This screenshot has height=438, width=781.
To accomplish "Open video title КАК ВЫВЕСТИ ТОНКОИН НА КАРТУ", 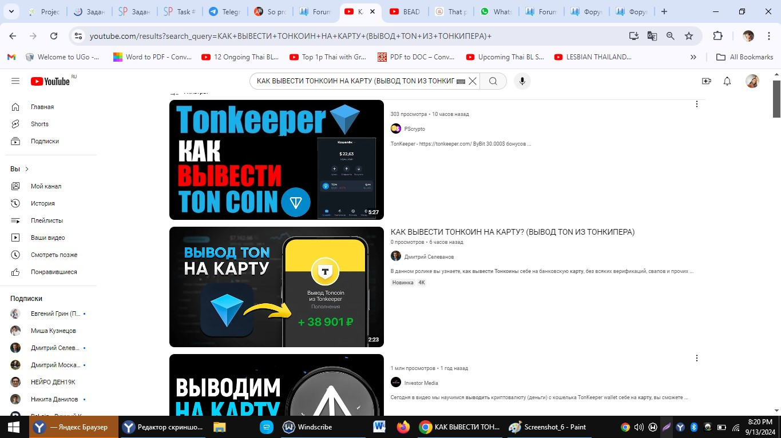I will 513,232.
